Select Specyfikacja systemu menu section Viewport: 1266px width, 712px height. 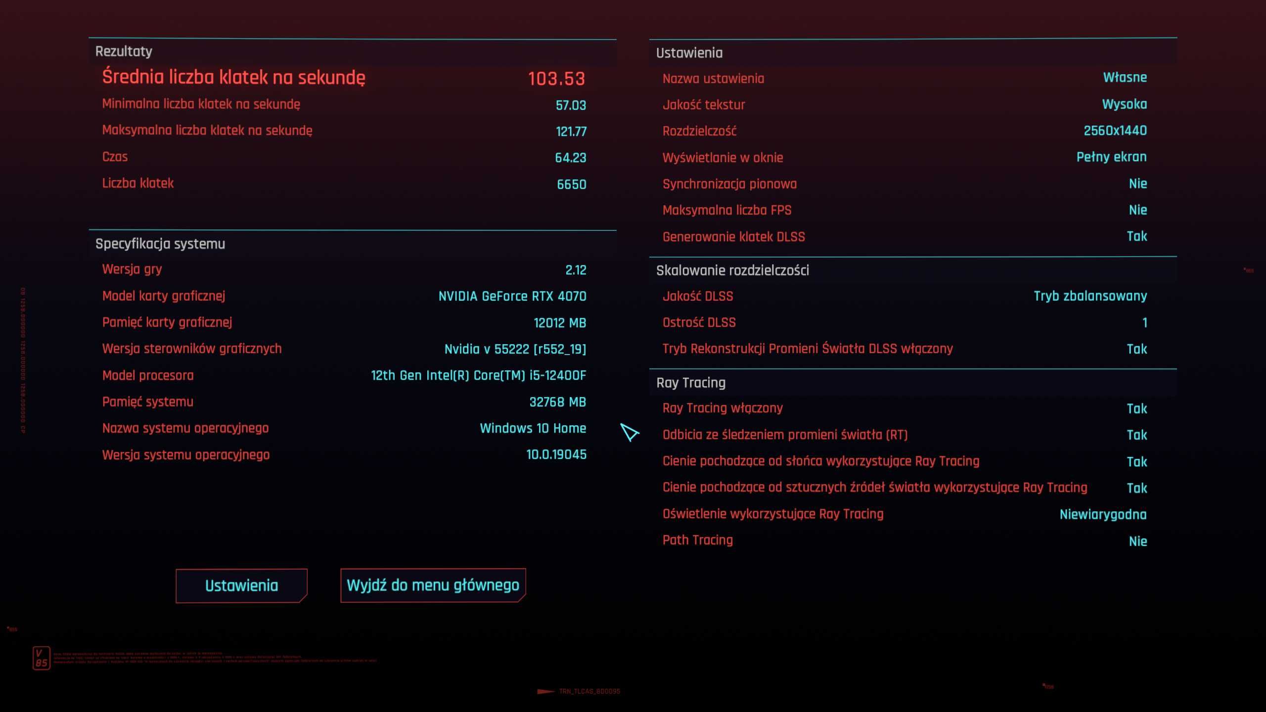[160, 243]
